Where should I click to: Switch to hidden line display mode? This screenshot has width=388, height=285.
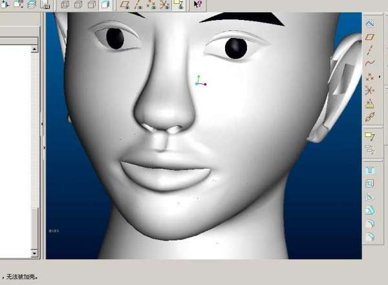point(78,5)
